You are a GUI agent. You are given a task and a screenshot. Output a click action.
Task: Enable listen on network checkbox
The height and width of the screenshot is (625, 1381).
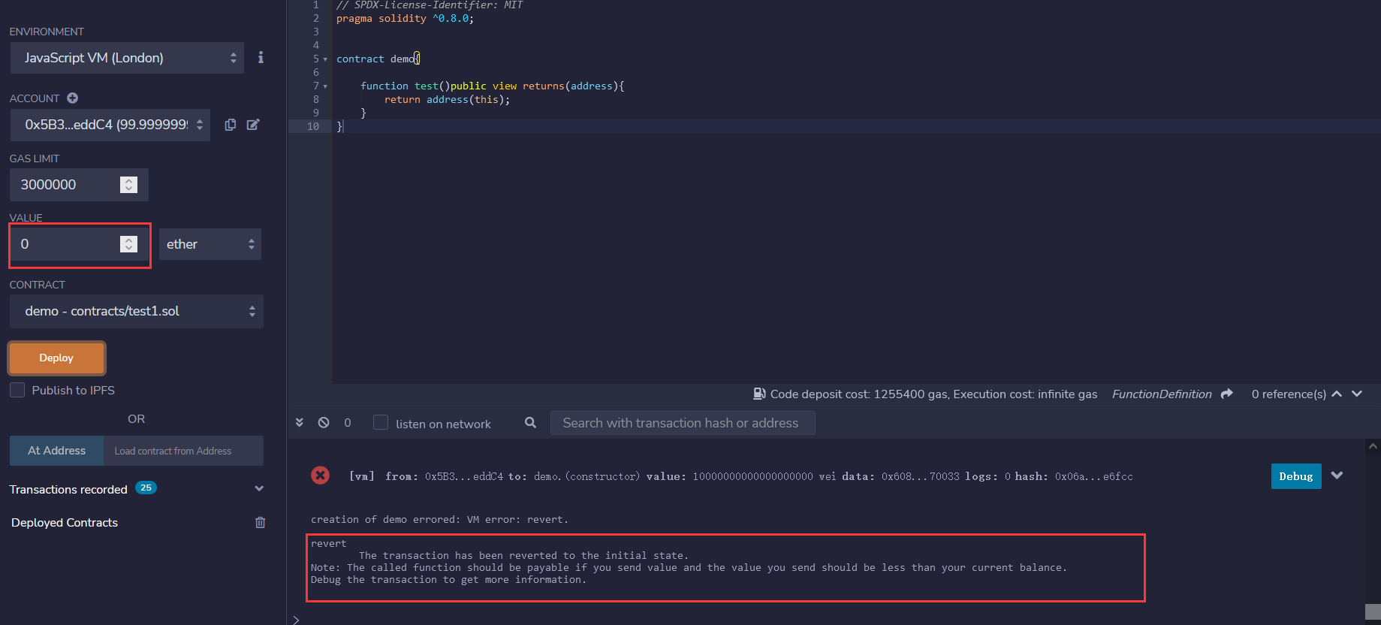click(381, 422)
